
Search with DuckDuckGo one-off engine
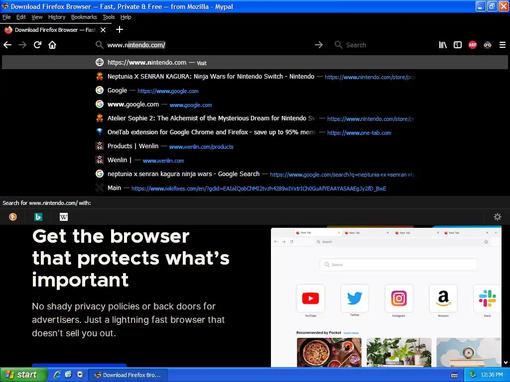click(12, 217)
